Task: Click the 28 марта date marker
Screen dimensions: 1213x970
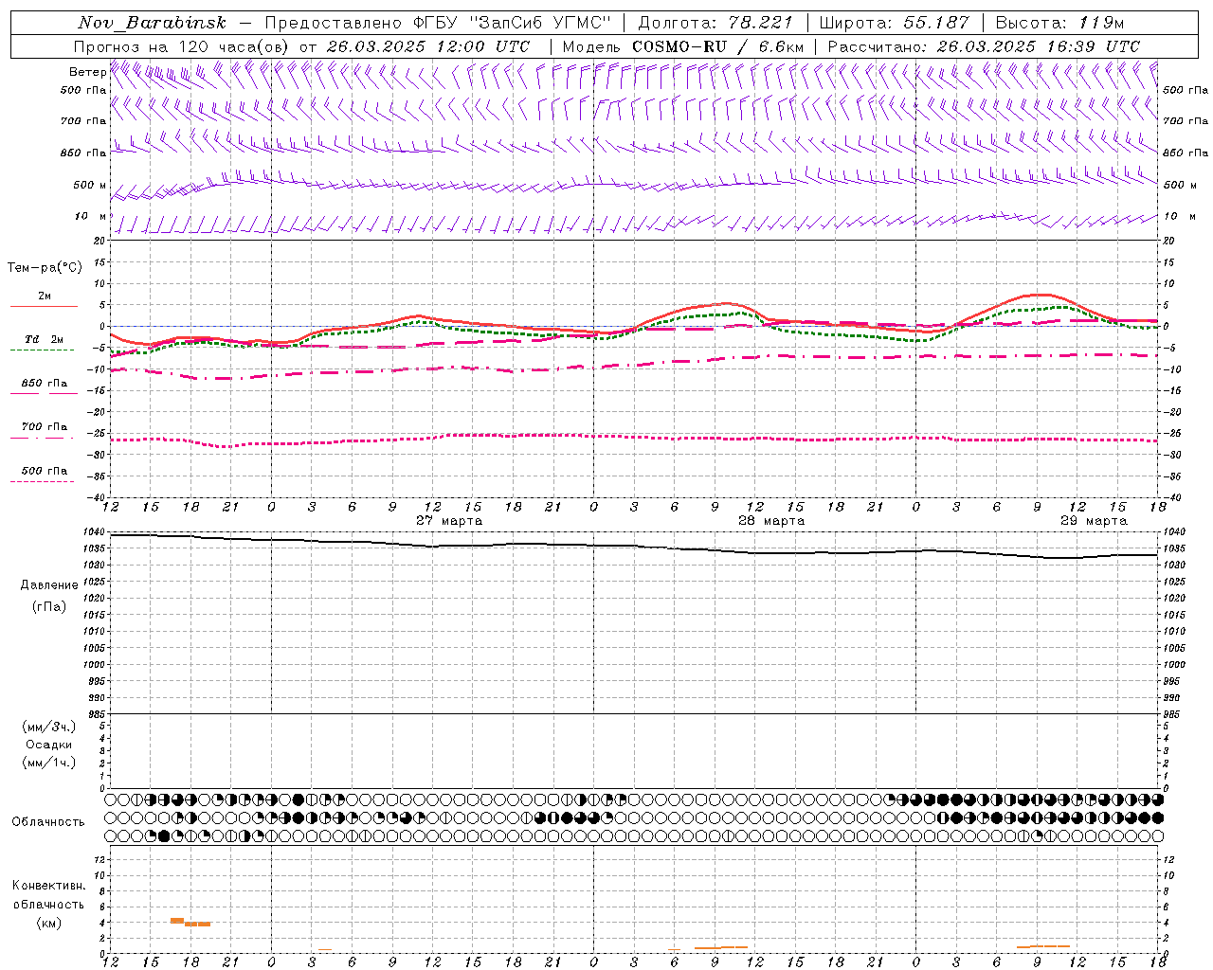Action: [771, 520]
